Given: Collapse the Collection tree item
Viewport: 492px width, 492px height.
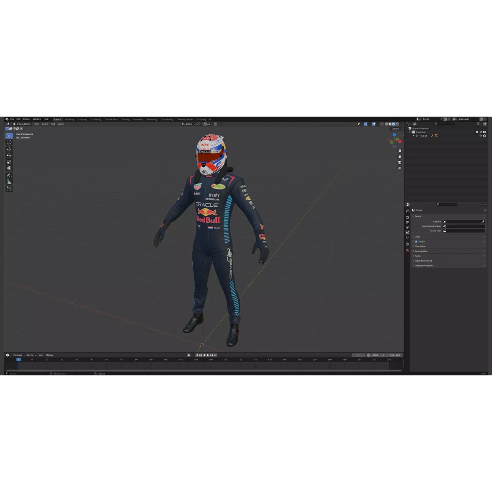Looking at the screenshot, I should click(410, 132).
